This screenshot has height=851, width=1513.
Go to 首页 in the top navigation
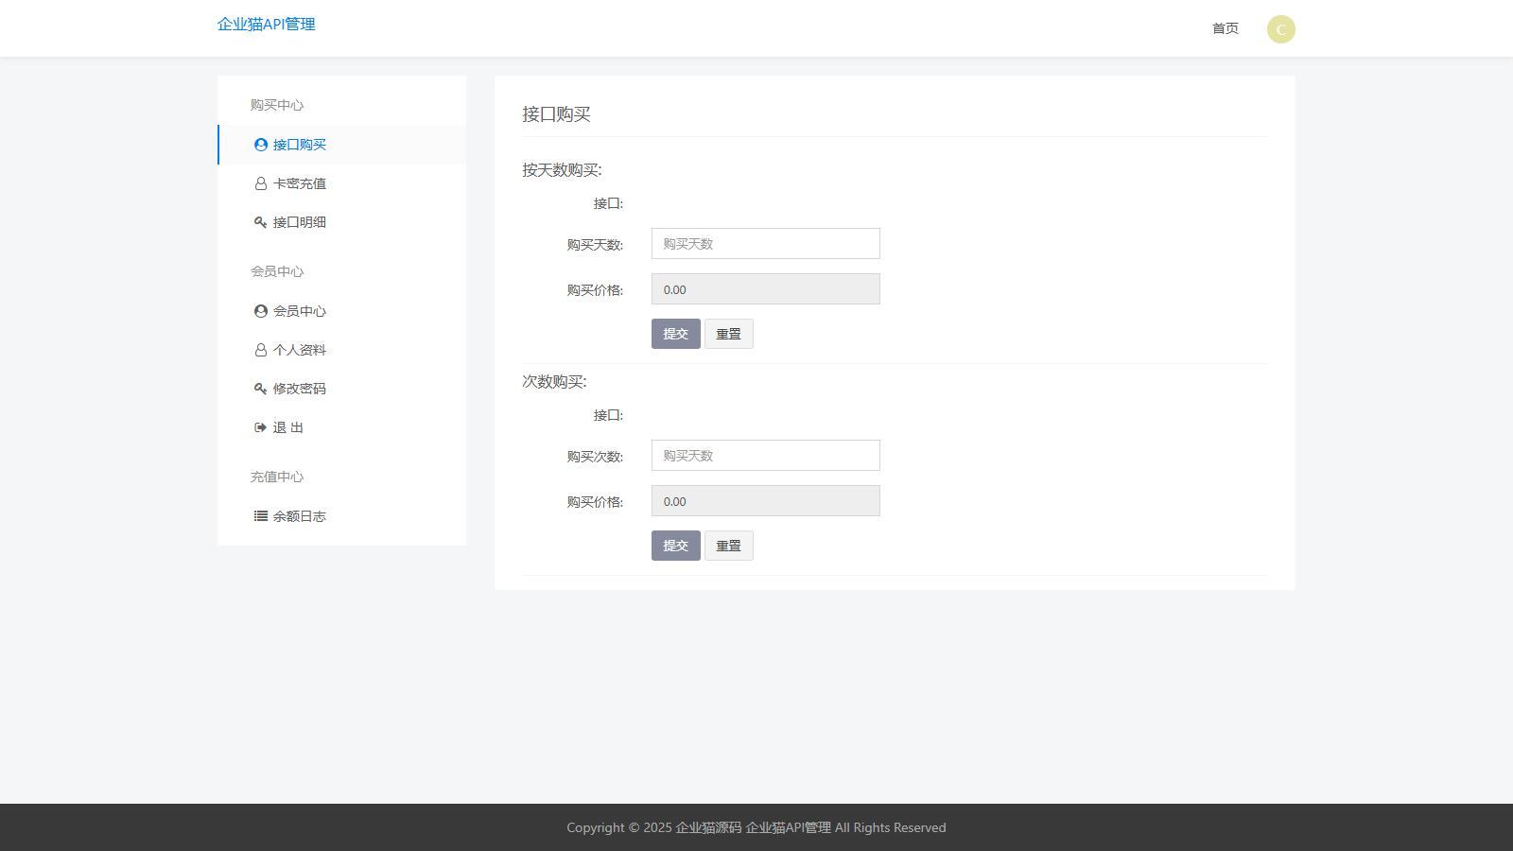tap(1226, 28)
